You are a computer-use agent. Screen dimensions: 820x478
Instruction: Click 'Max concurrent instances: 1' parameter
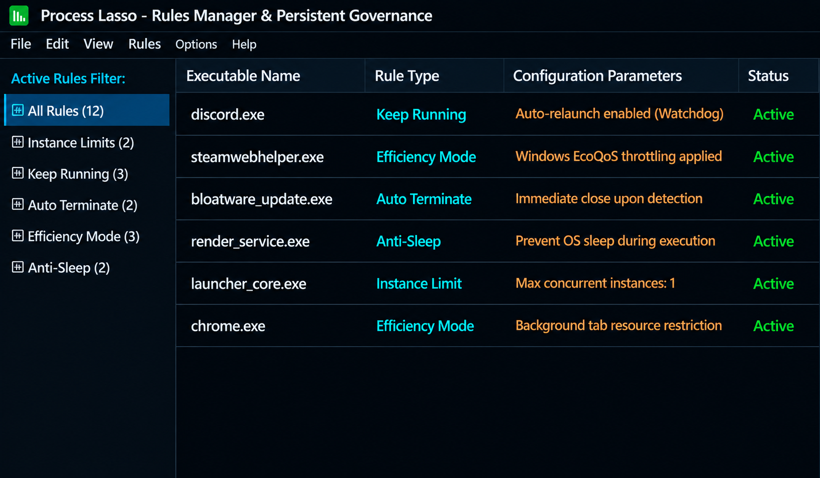click(x=595, y=283)
